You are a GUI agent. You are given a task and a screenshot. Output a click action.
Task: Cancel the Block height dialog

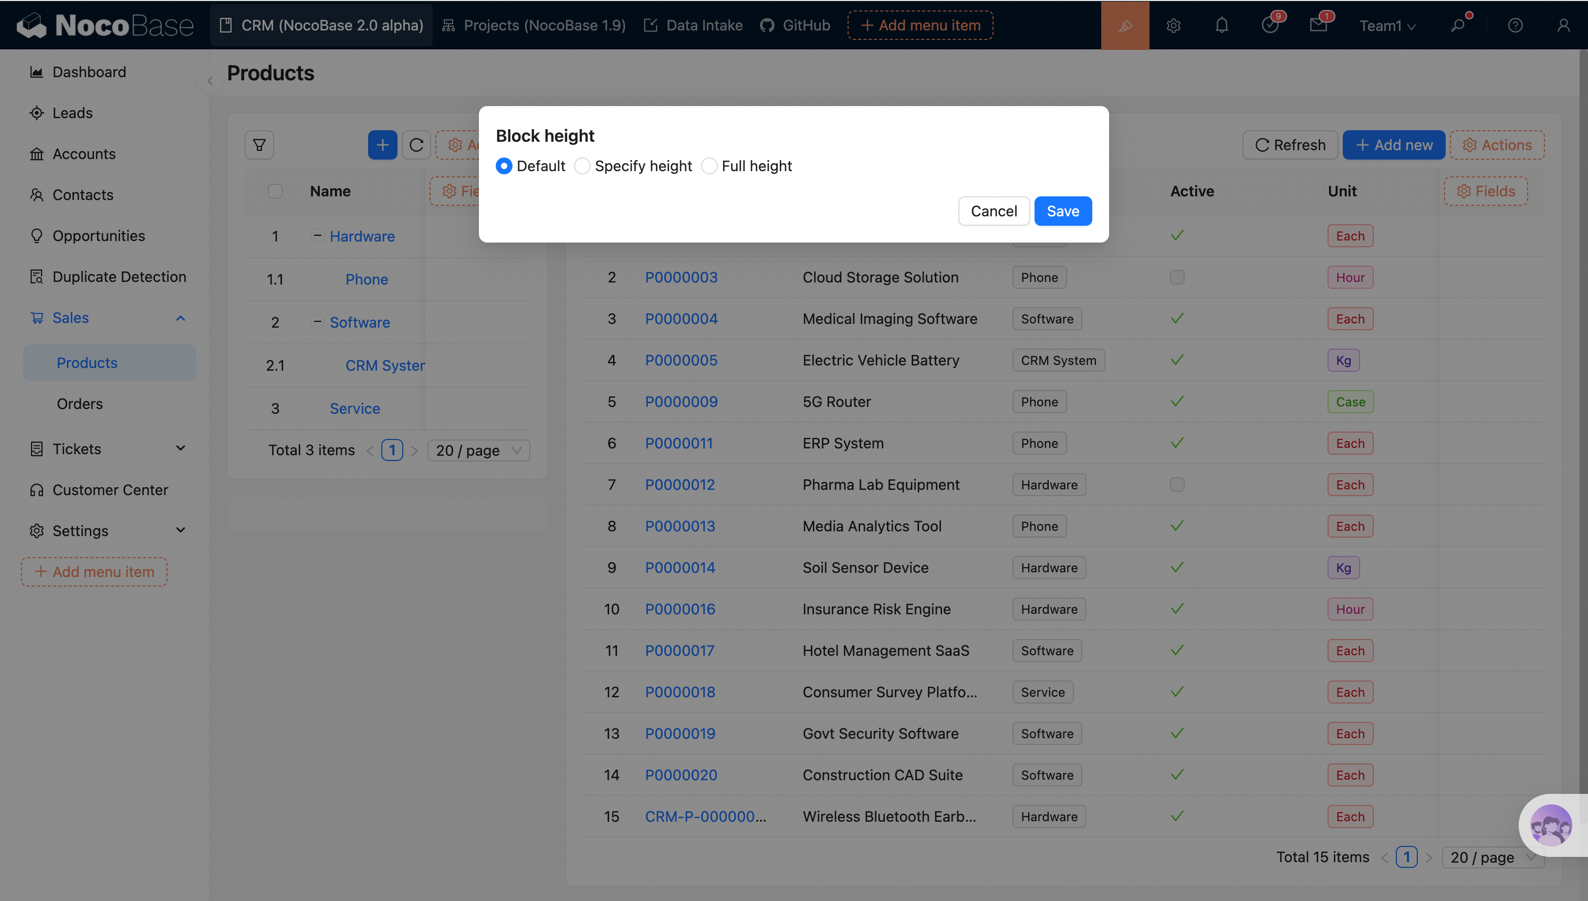993,211
